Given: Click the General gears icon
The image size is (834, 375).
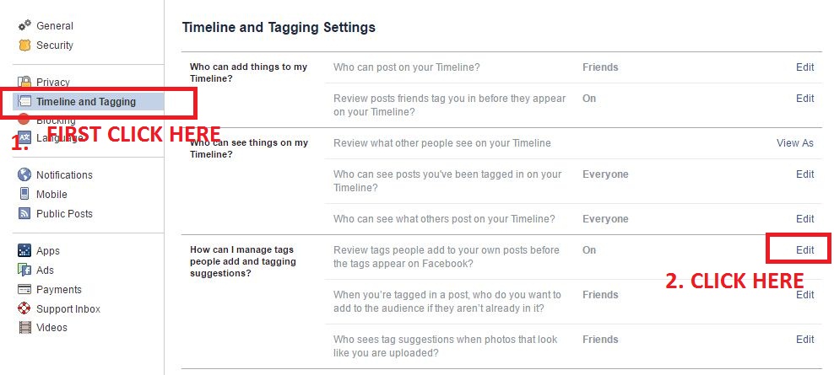Looking at the screenshot, I should click(x=24, y=25).
